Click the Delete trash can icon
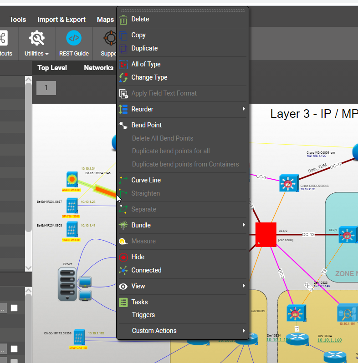Screen dimensions: 358x363 point(123,20)
